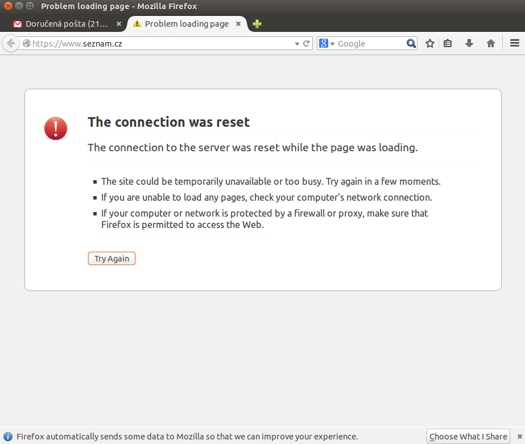Screen dimensions: 525x444
Task: Maximize the Firefox window
Action: [x=30, y=6]
